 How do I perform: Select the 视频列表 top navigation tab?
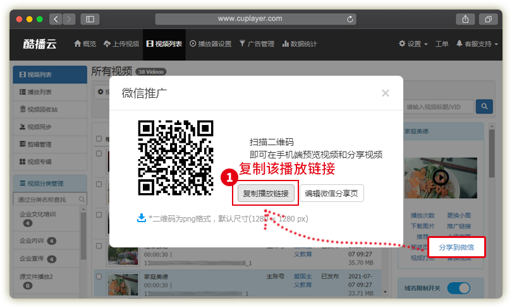[164, 44]
